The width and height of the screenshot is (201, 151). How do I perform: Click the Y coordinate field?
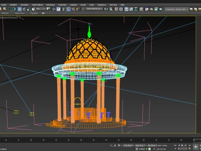(140, 146)
